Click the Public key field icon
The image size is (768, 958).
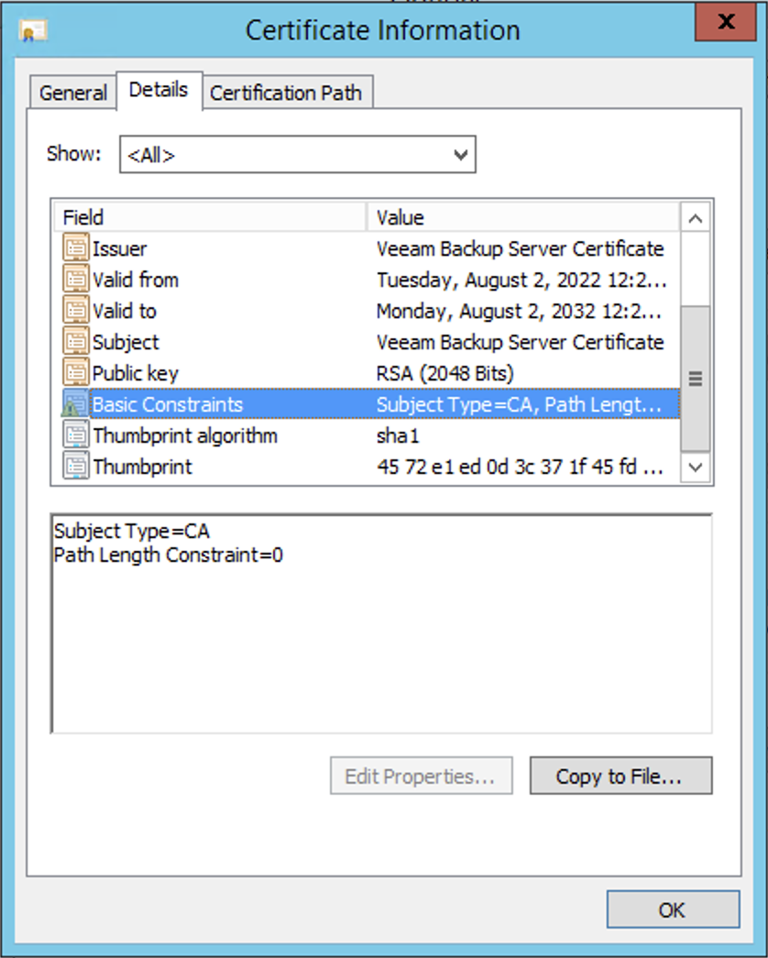tap(76, 373)
